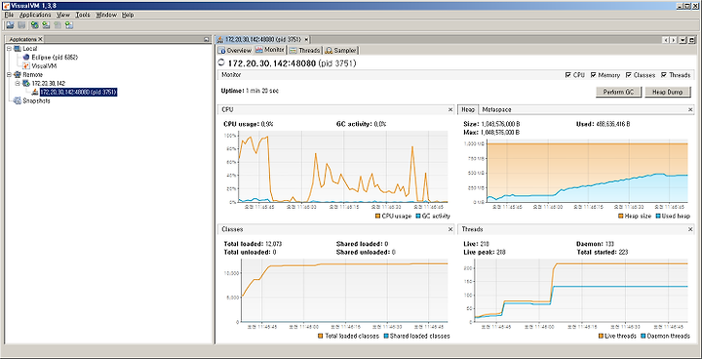This screenshot has width=702, height=359.
Task: Close the Heap chart panel
Action: [691, 109]
